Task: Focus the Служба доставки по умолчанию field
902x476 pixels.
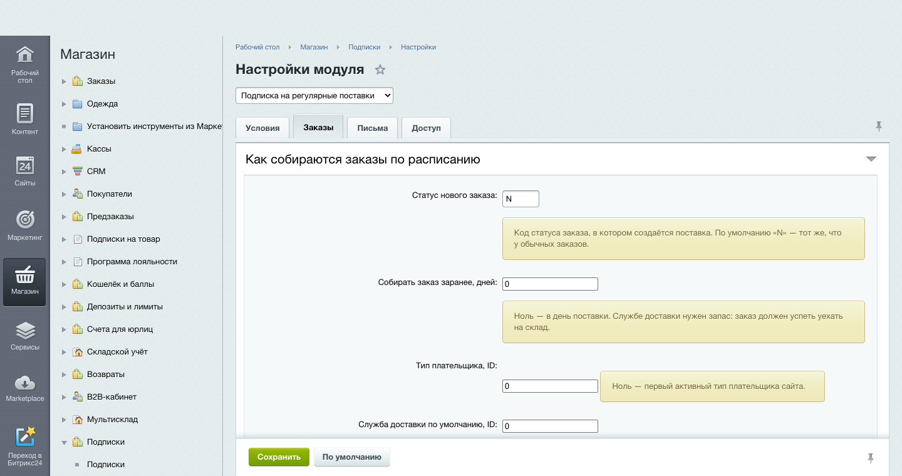Action: click(x=550, y=426)
